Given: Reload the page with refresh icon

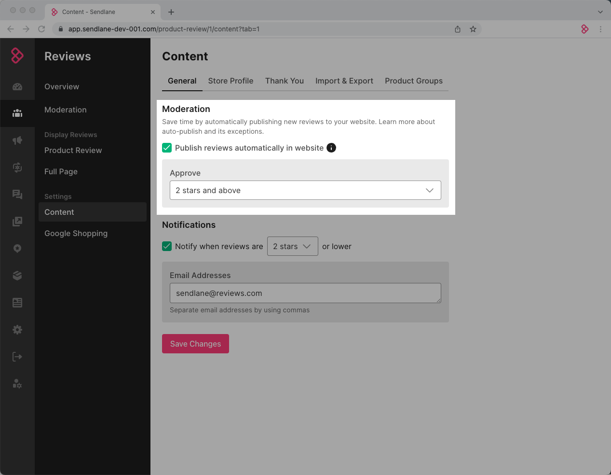Looking at the screenshot, I should tap(41, 29).
